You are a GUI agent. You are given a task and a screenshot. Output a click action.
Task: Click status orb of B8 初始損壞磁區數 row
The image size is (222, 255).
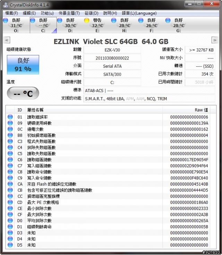click(x=10, y=135)
